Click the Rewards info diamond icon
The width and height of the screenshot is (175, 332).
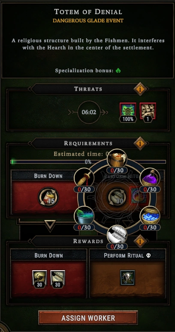coord(140,241)
